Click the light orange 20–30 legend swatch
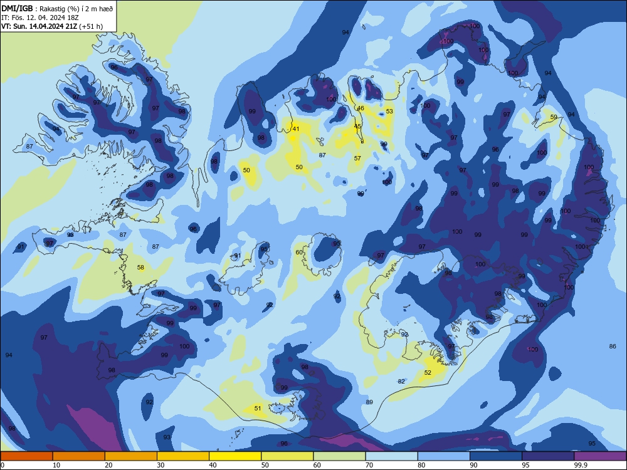The height and width of the screenshot is (470, 627). [x=131, y=456]
